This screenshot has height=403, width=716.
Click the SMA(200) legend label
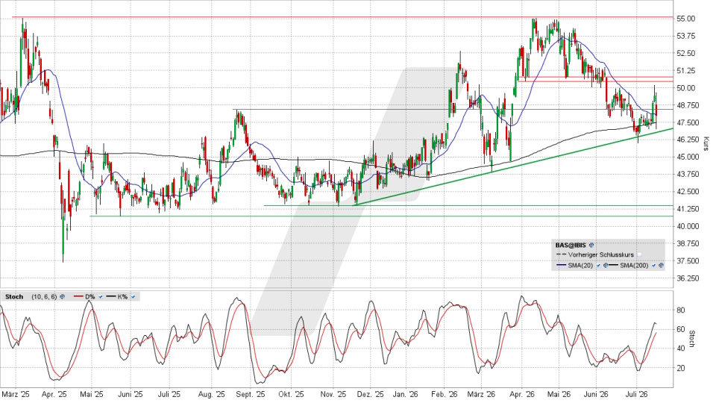(x=634, y=266)
